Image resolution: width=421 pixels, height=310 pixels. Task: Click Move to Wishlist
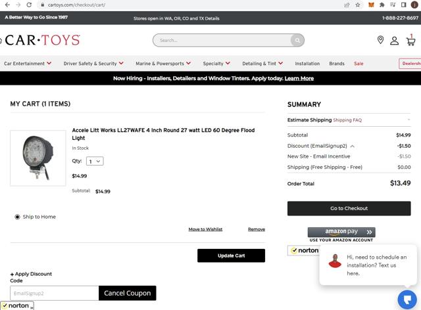205,229
